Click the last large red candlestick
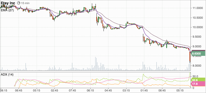 (190, 56)
